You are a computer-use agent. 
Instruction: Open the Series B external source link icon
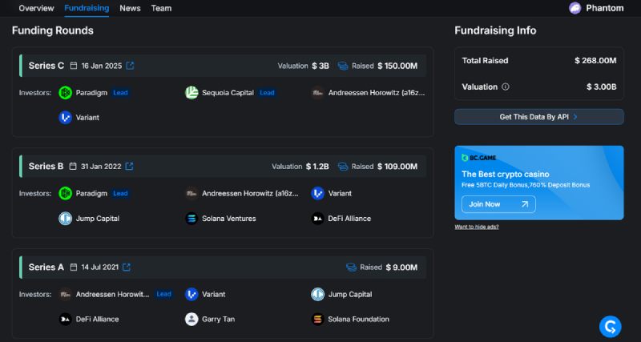click(129, 167)
